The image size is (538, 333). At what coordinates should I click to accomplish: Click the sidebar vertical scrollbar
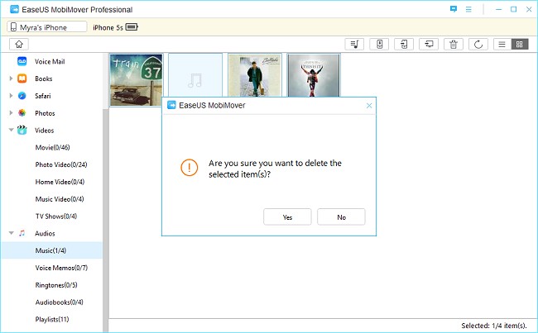(x=106, y=219)
